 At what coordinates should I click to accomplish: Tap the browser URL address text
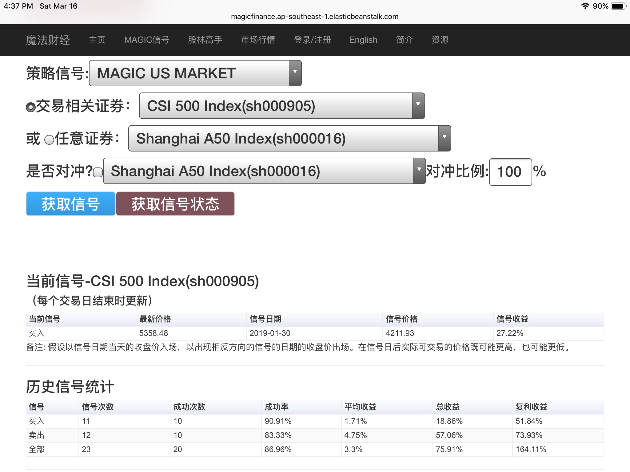(315, 17)
